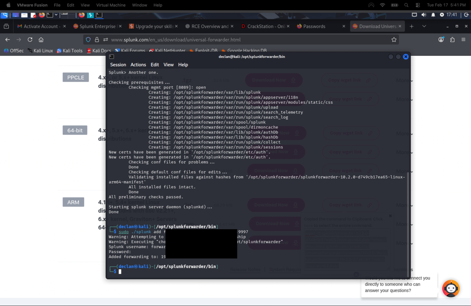This screenshot has width=471, height=306.
Task: Open the terminal window's Help menu
Action: (183, 64)
